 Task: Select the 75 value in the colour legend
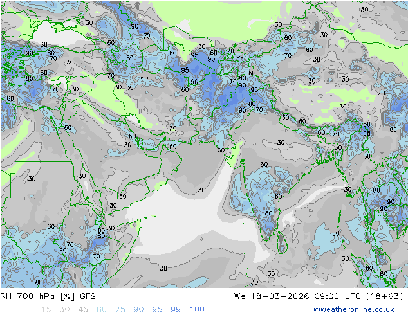coord(120,309)
